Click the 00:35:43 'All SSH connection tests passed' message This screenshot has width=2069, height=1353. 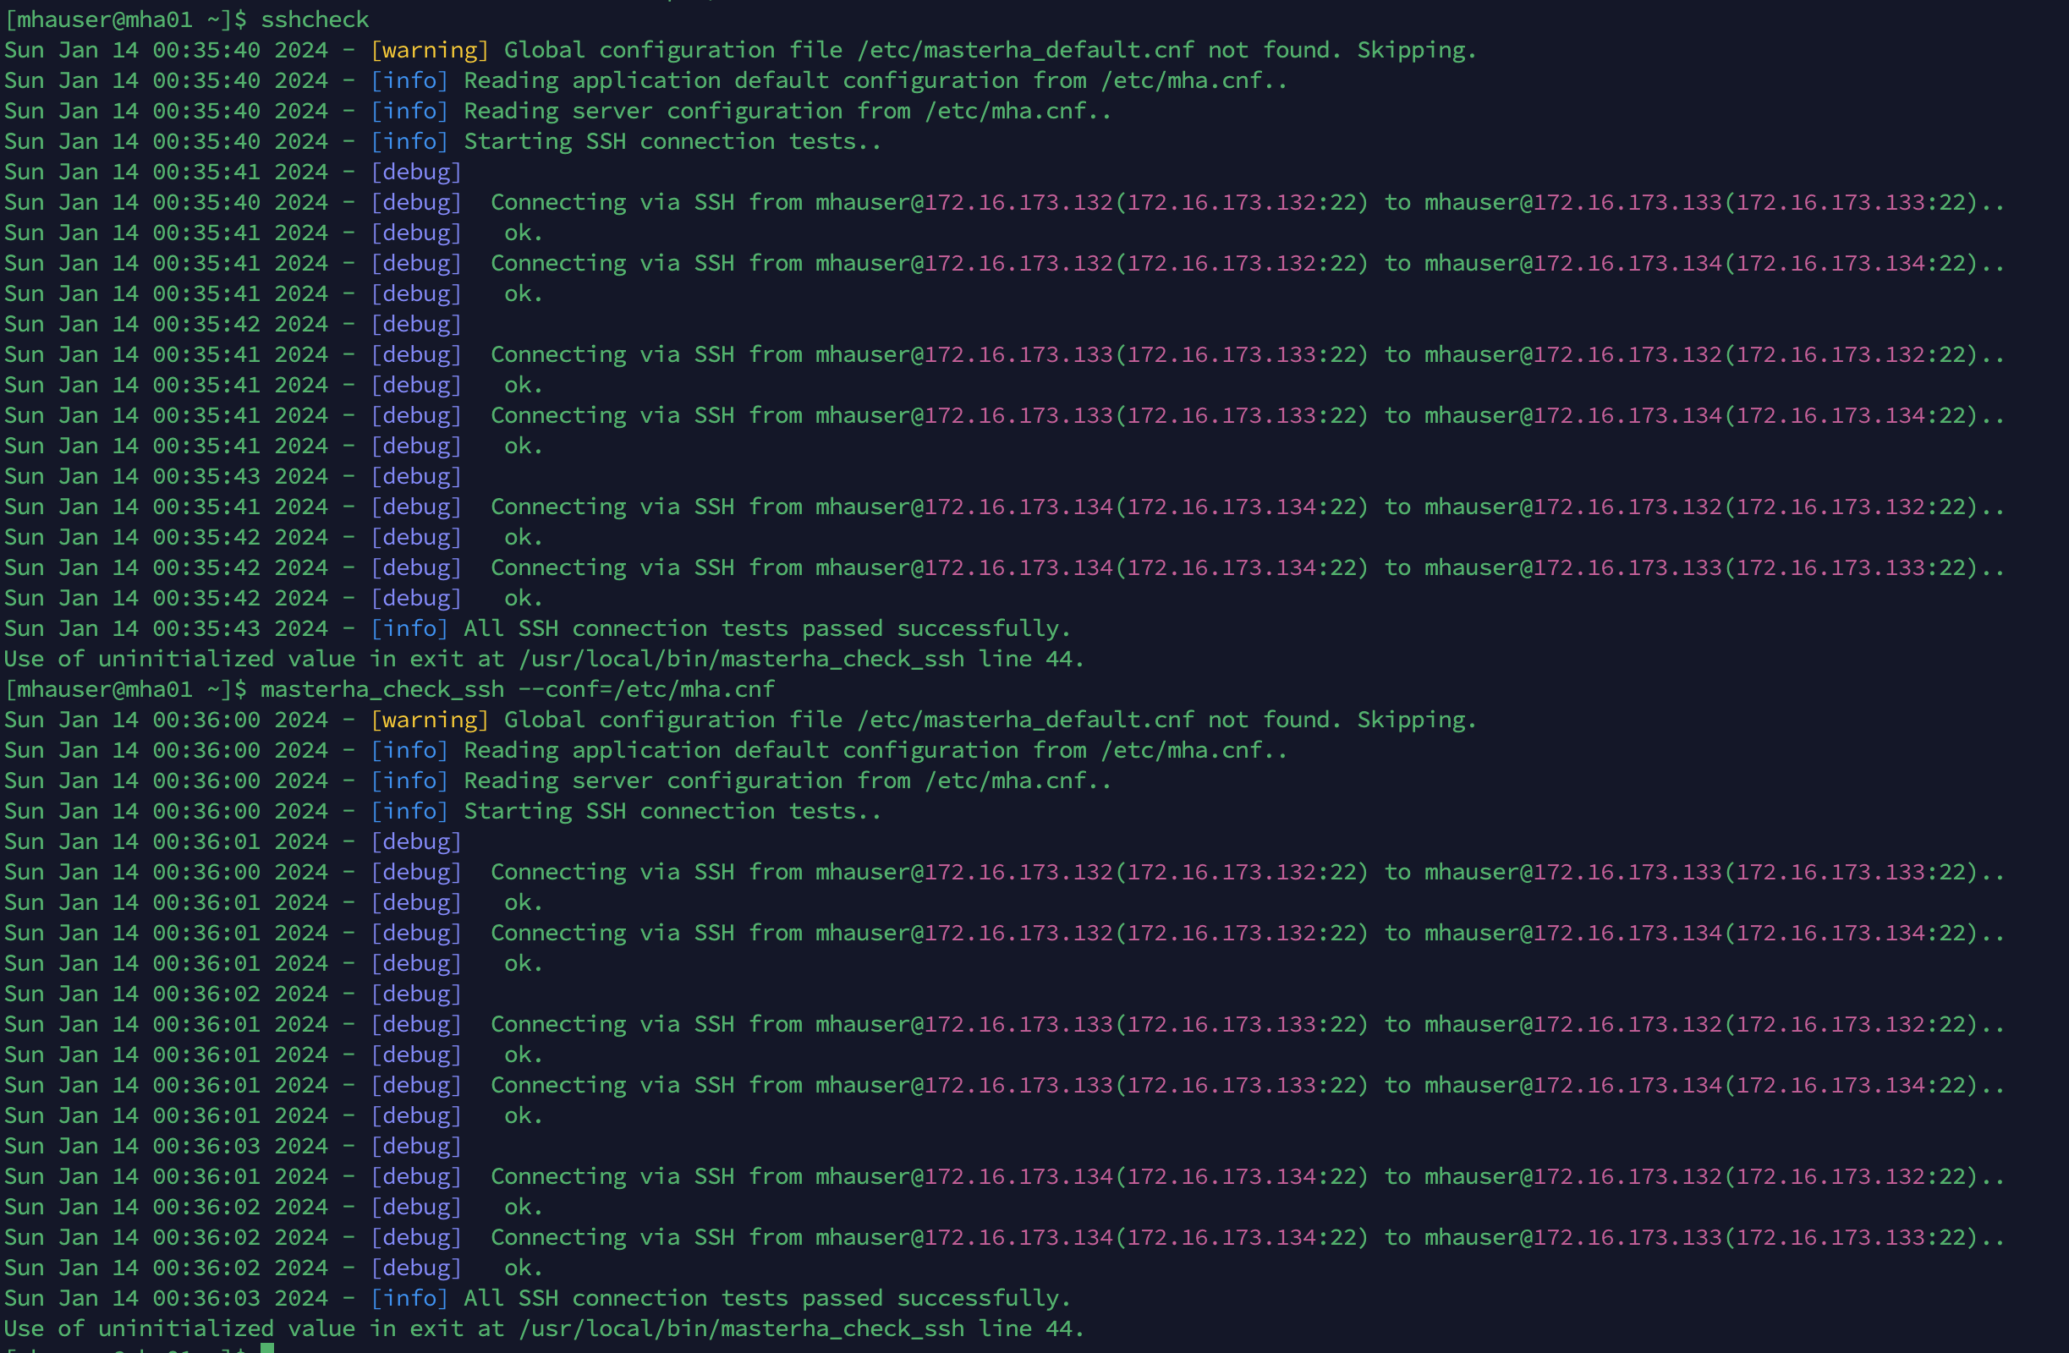point(766,628)
